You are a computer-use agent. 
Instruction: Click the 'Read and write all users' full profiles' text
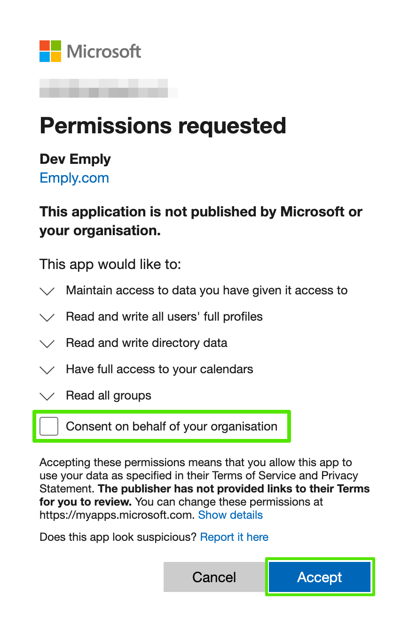click(x=164, y=316)
